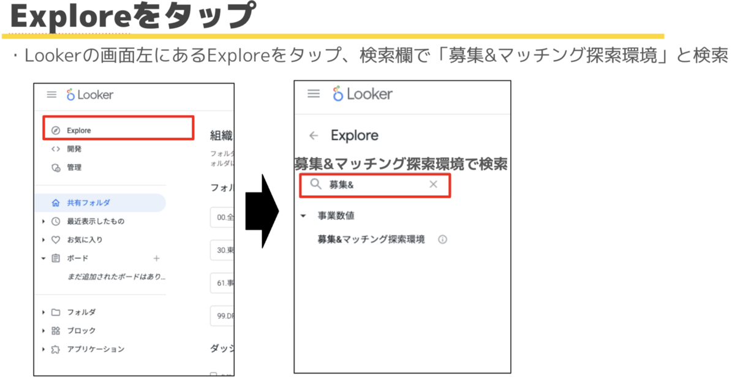Expand the お気に入り section arrow

coord(43,239)
